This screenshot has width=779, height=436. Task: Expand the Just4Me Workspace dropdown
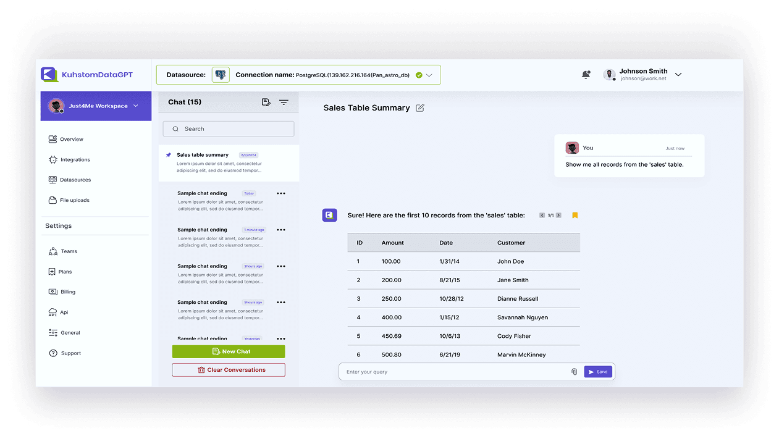(136, 106)
